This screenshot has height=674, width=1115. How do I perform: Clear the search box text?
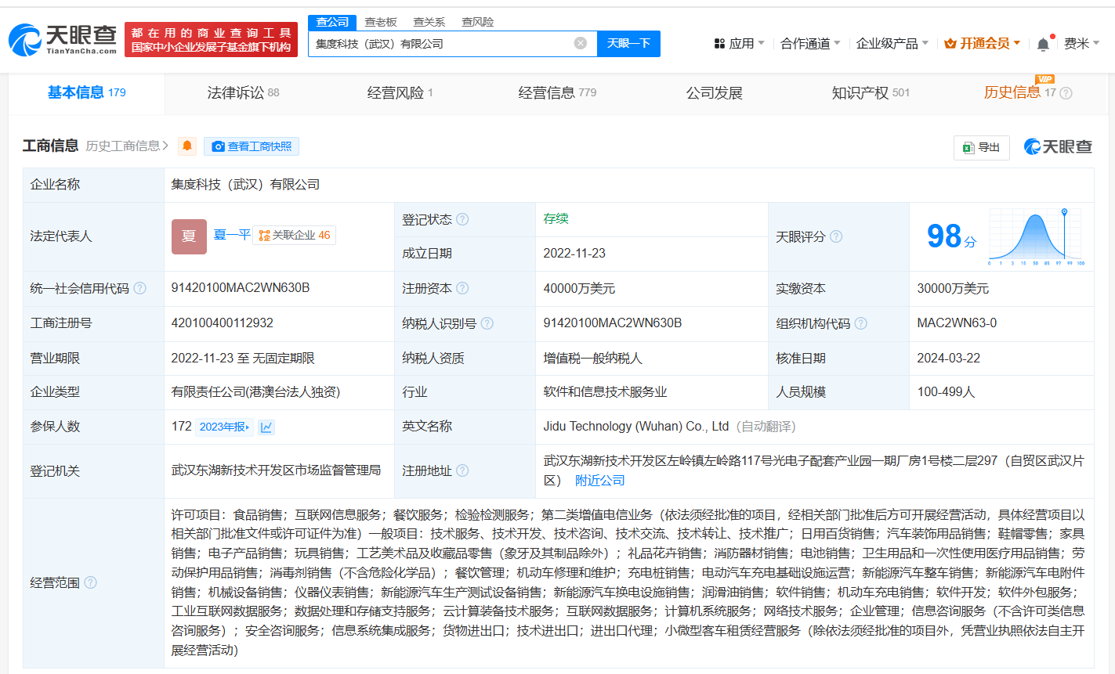tap(581, 43)
